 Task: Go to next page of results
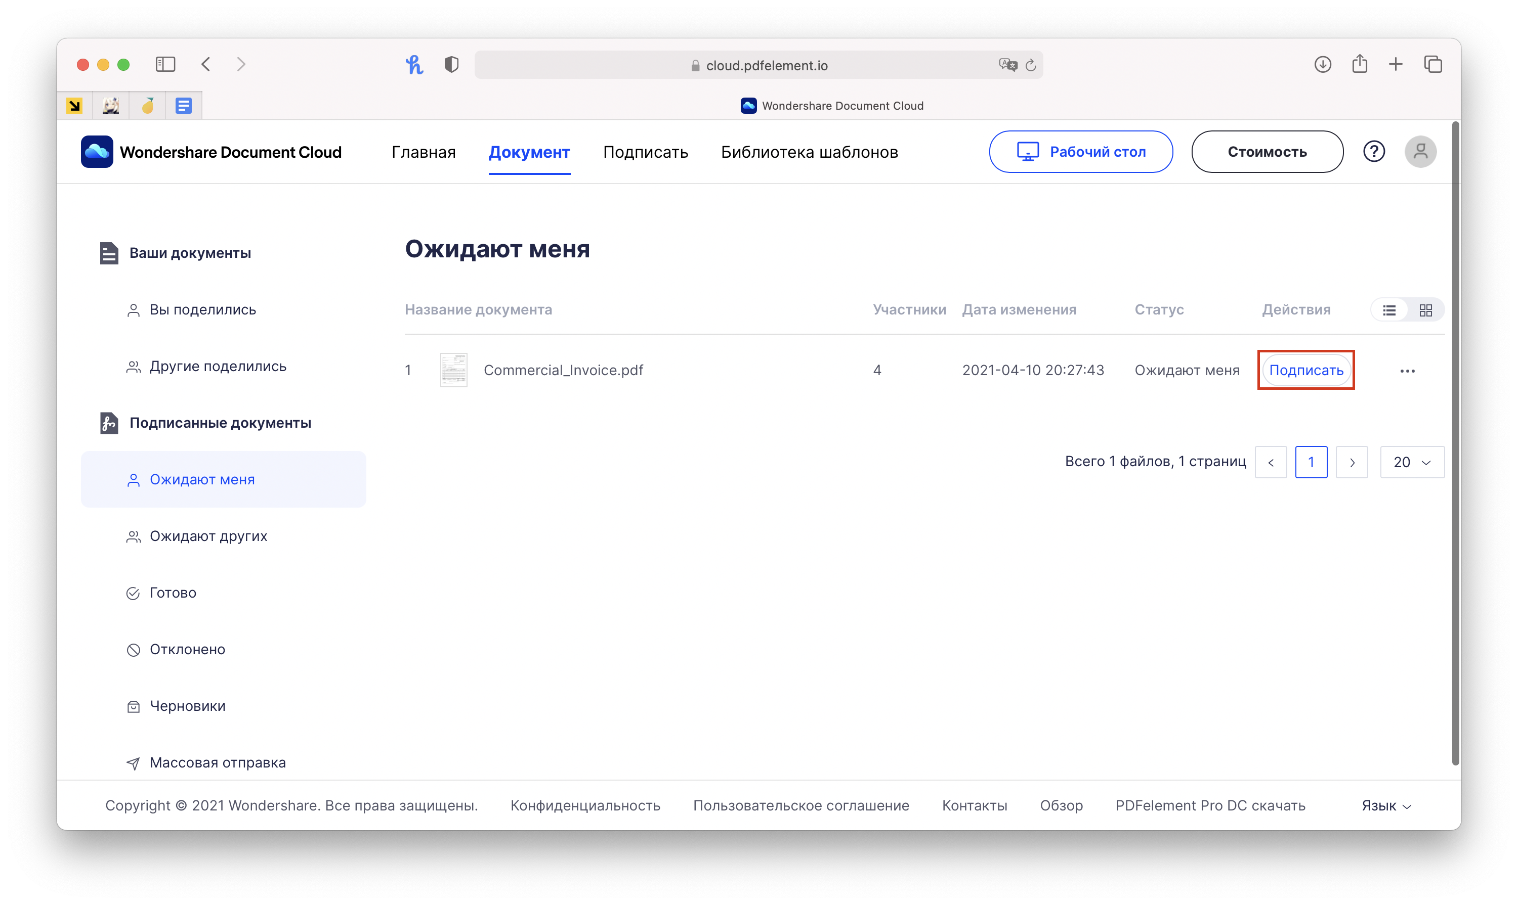pos(1352,462)
